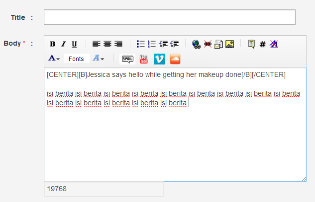Insert a quote block

pos(251,44)
